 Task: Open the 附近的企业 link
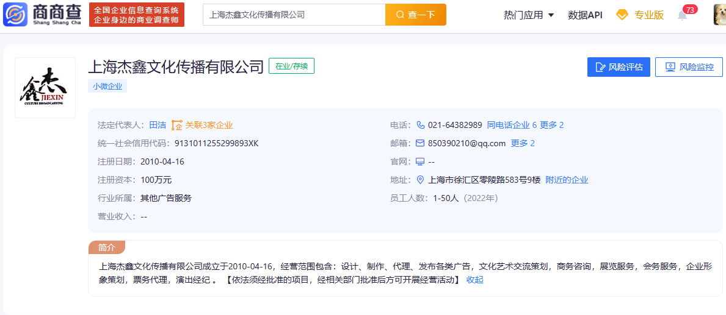(x=567, y=180)
